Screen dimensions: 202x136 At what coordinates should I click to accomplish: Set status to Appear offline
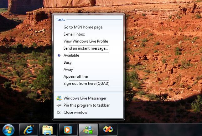point(75,76)
